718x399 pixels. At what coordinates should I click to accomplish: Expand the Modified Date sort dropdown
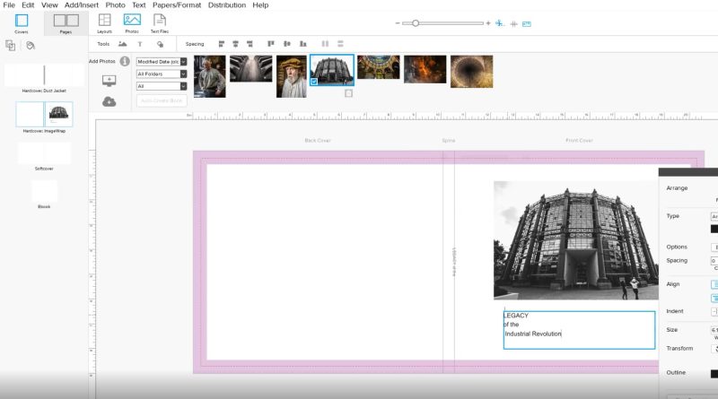162,62
